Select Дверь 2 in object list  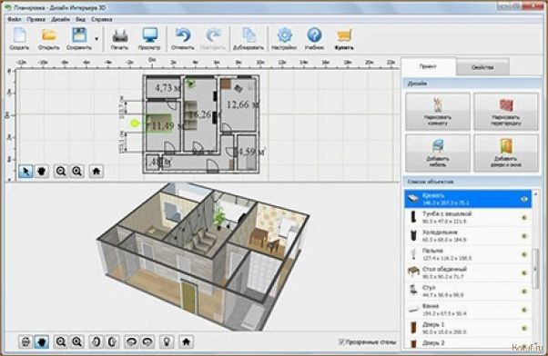point(468,343)
